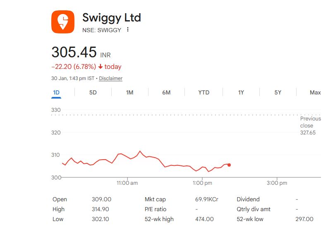
Task: Click the Swiggy Ltd company title
Action: [x=112, y=18]
